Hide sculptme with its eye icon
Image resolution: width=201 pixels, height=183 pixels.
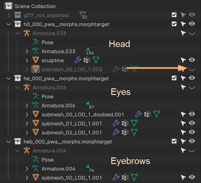tap(192, 60)
